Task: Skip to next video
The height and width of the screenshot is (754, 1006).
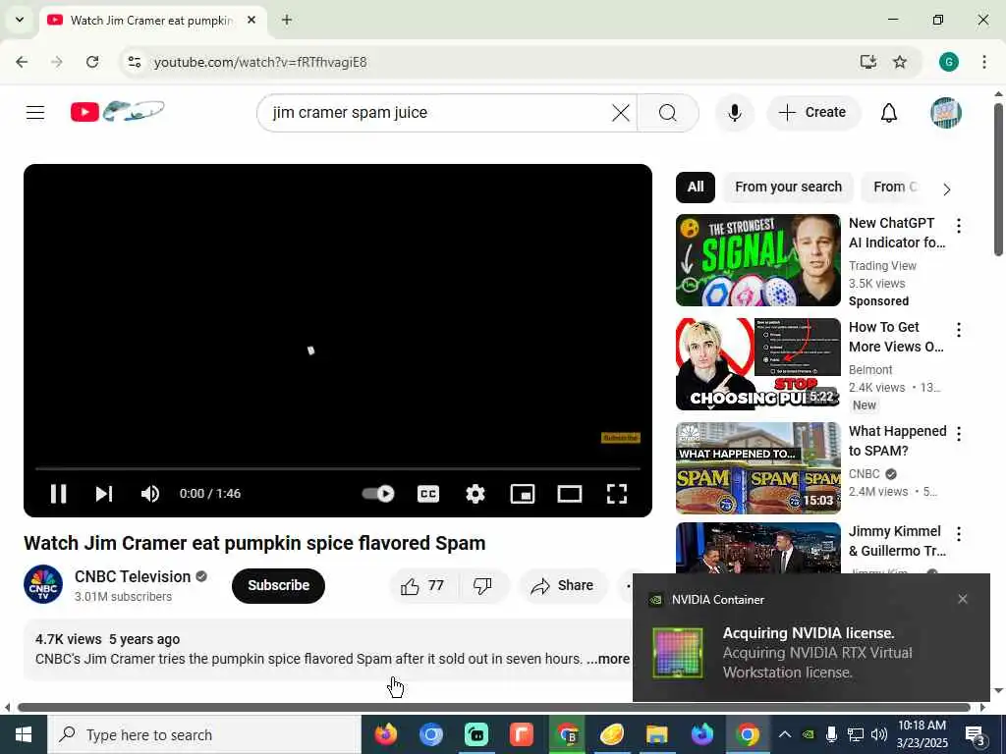Action: (x=104, y=494)
